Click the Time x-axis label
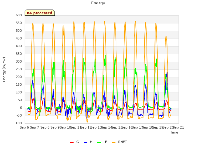The width and height of the screenshot is (197, 148). click(174, 132)
